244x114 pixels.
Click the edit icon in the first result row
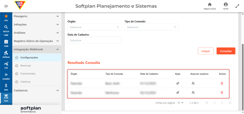coord(178,83)
